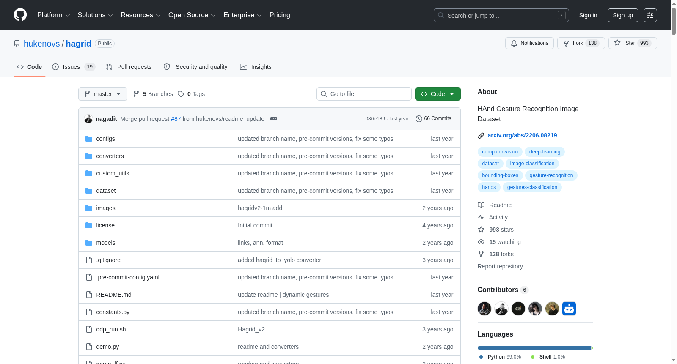Screen dimensions: 677x364
Task: View the 66 Commits history
Action: (433, 119)
